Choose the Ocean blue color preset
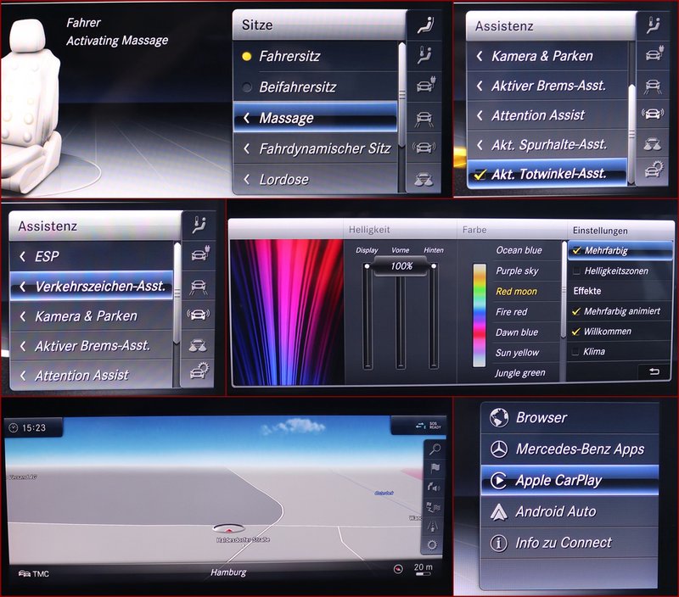 519,250
